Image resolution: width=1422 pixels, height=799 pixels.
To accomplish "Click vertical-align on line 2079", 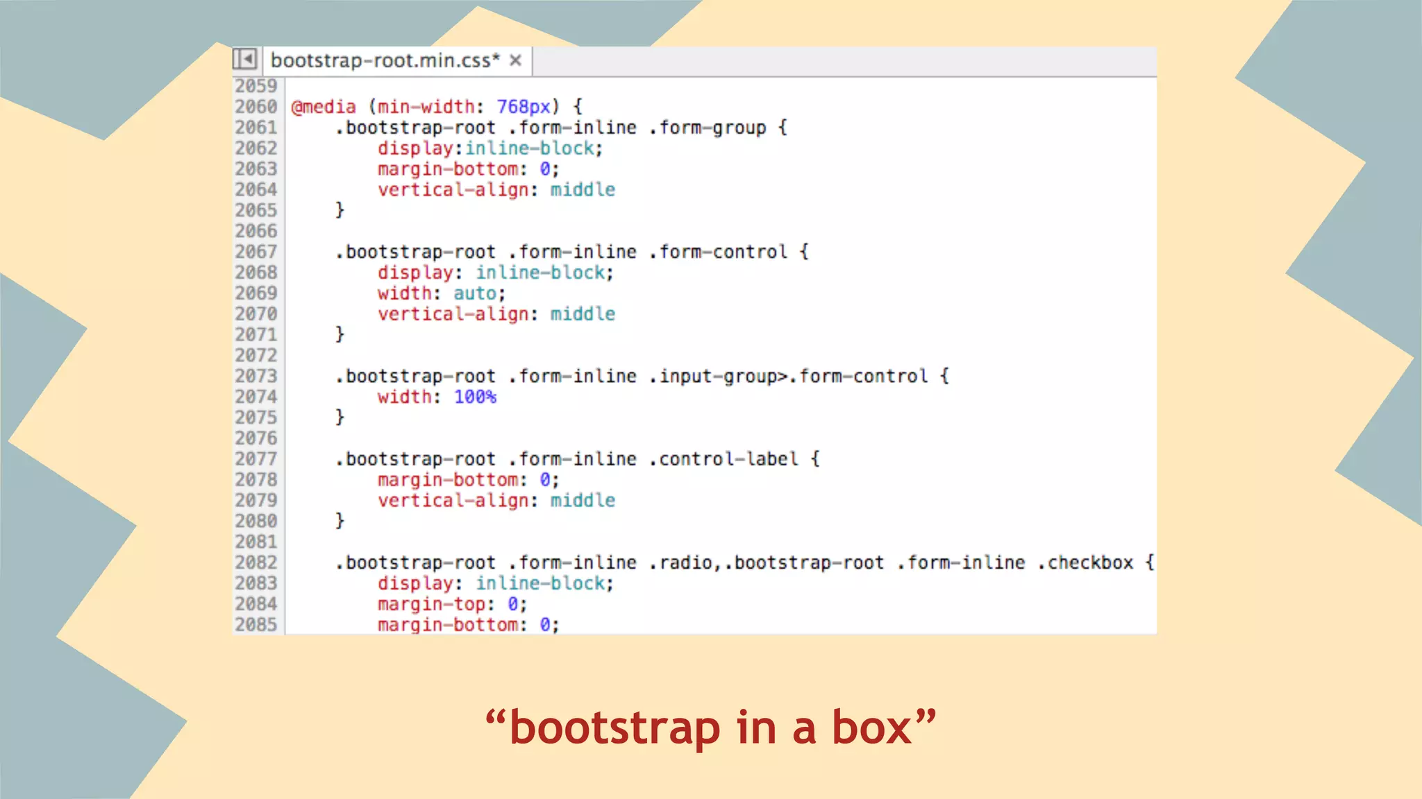I will click(453, 501).
